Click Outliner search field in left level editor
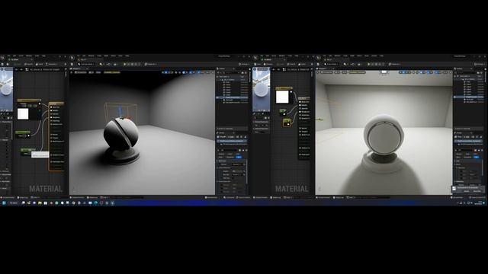Screen dimensions: 488x274 pyautogui.click(x=230, y=72)
